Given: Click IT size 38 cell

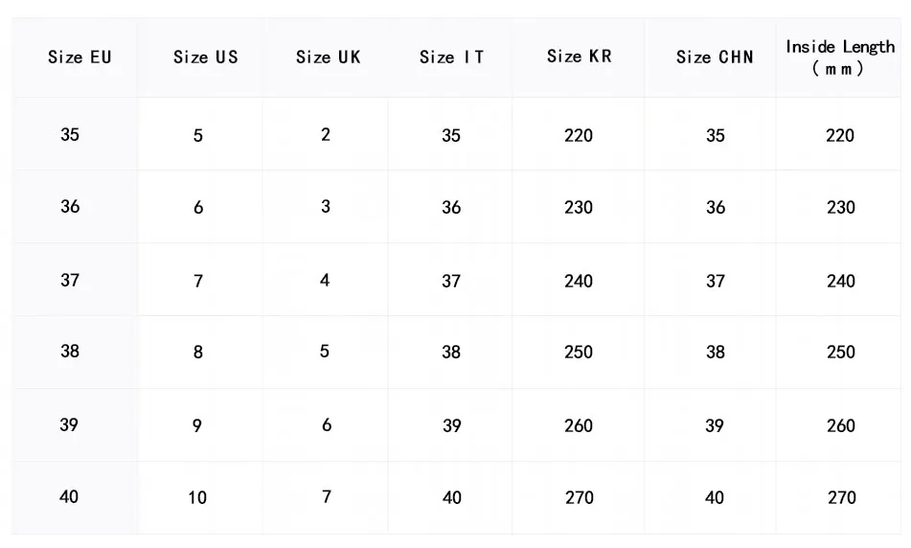Looking at the screenshot, I should [x=451, y=352].
